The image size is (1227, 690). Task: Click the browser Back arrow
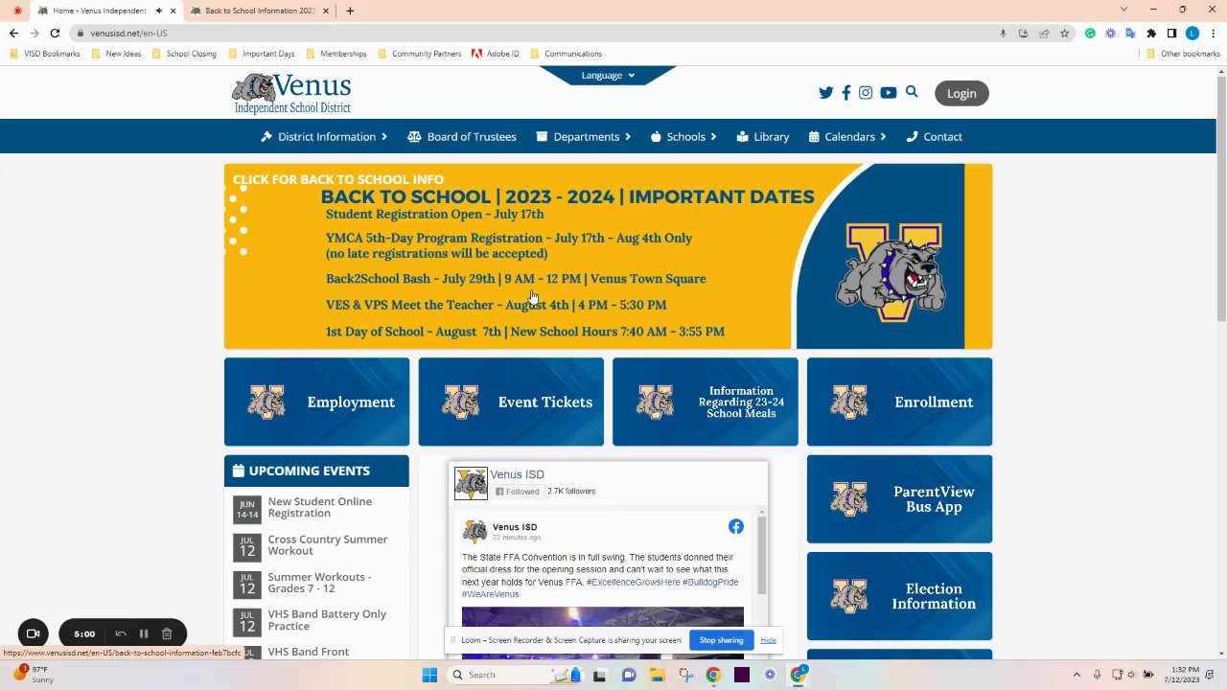pyautogui.click(x=13, y=33)
